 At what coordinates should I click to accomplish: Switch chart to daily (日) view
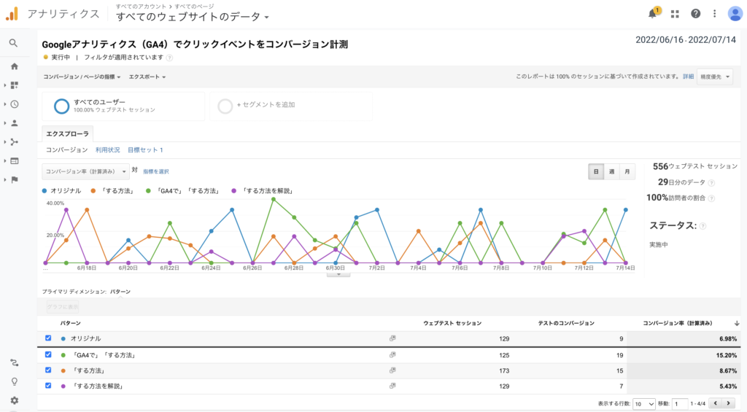point(596,172)
